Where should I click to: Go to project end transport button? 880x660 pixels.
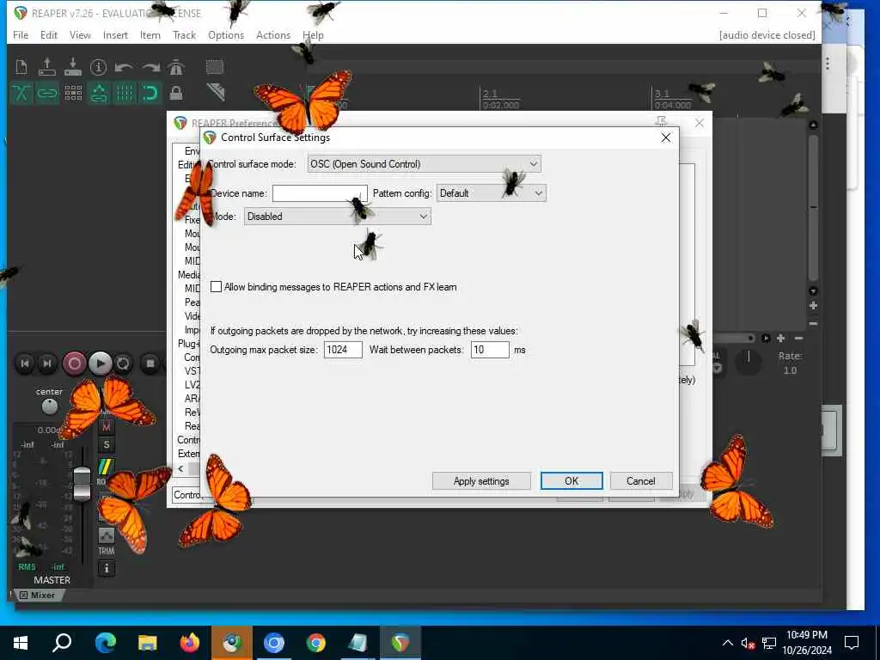pos(47,364)
